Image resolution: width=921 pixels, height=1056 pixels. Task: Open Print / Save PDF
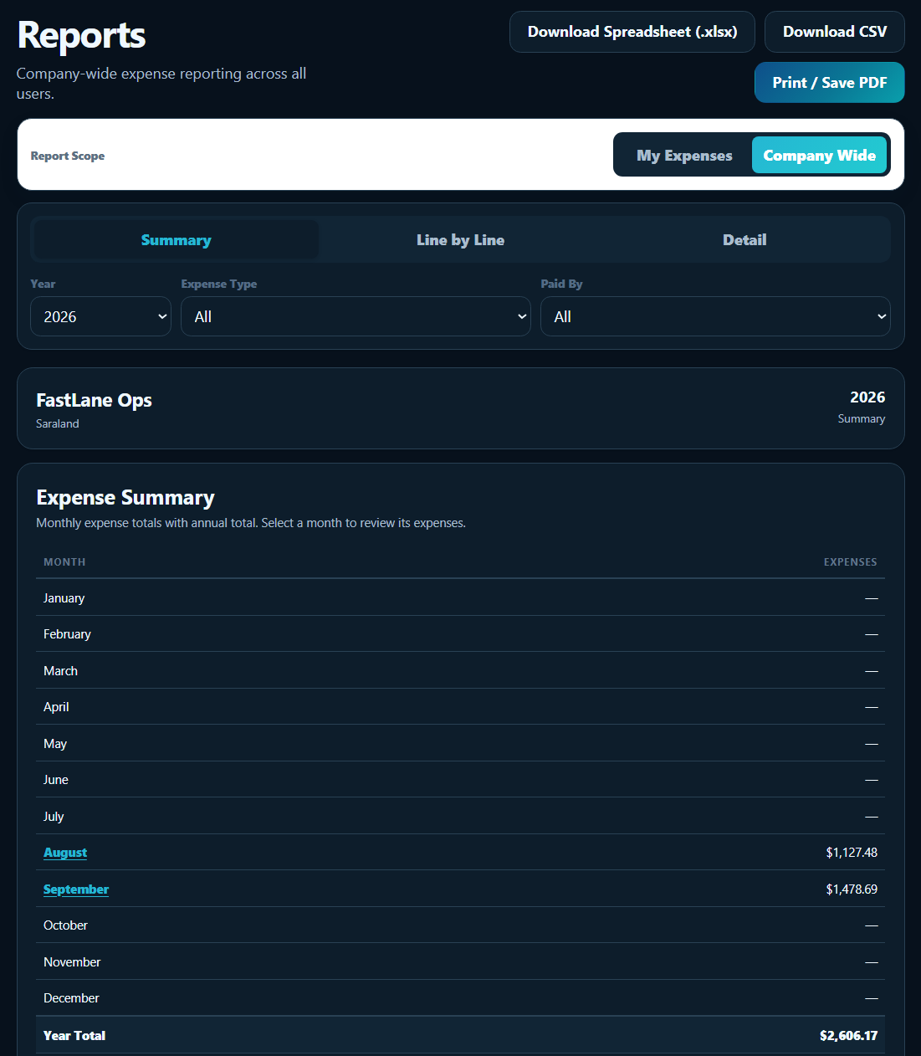click(x=830, y=83)
